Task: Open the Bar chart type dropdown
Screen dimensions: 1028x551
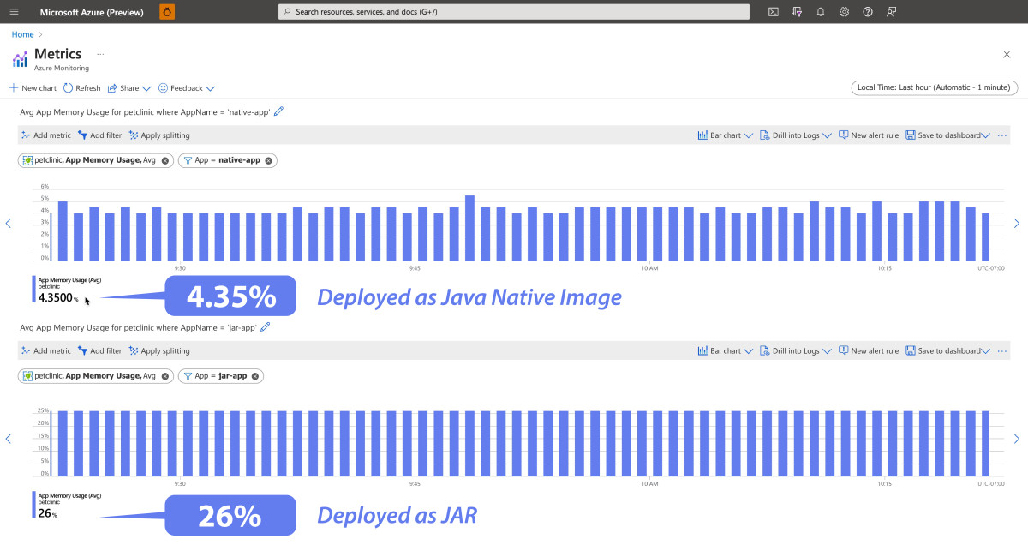Action: click(725, 135)
